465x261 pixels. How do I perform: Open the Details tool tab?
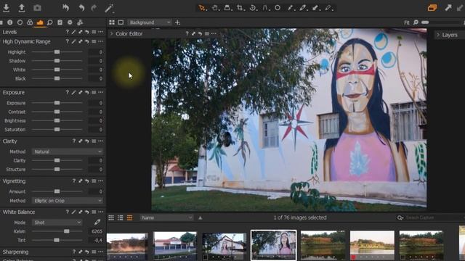click(50, 22)
